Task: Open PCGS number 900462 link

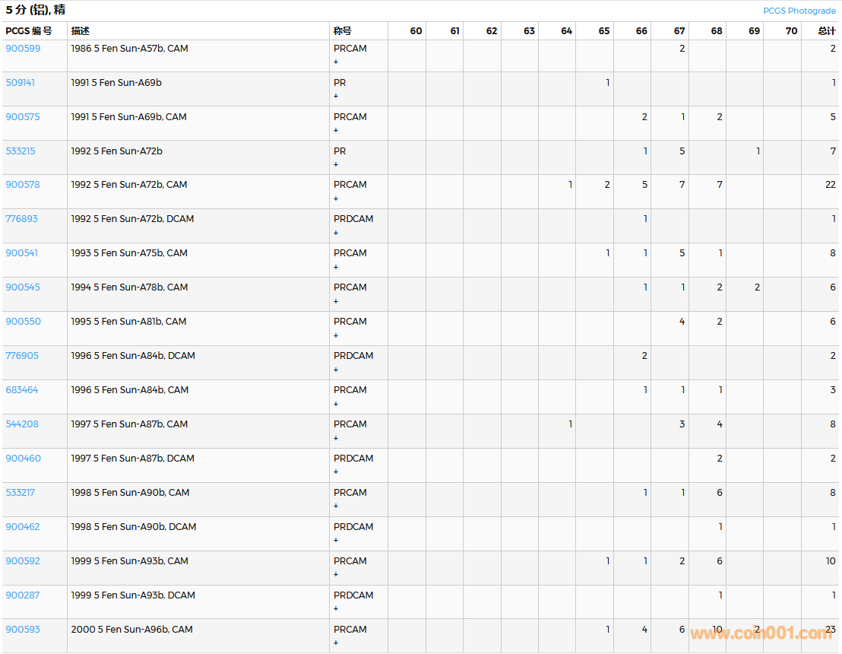Action: [x=23, y=527]
